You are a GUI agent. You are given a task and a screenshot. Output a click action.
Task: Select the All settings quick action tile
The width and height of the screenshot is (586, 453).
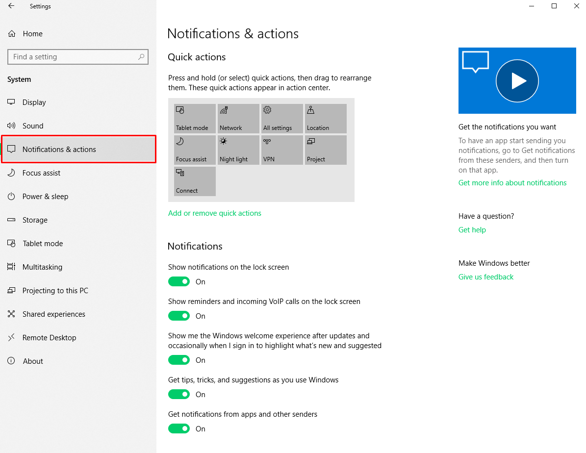[x=282, y=119]
